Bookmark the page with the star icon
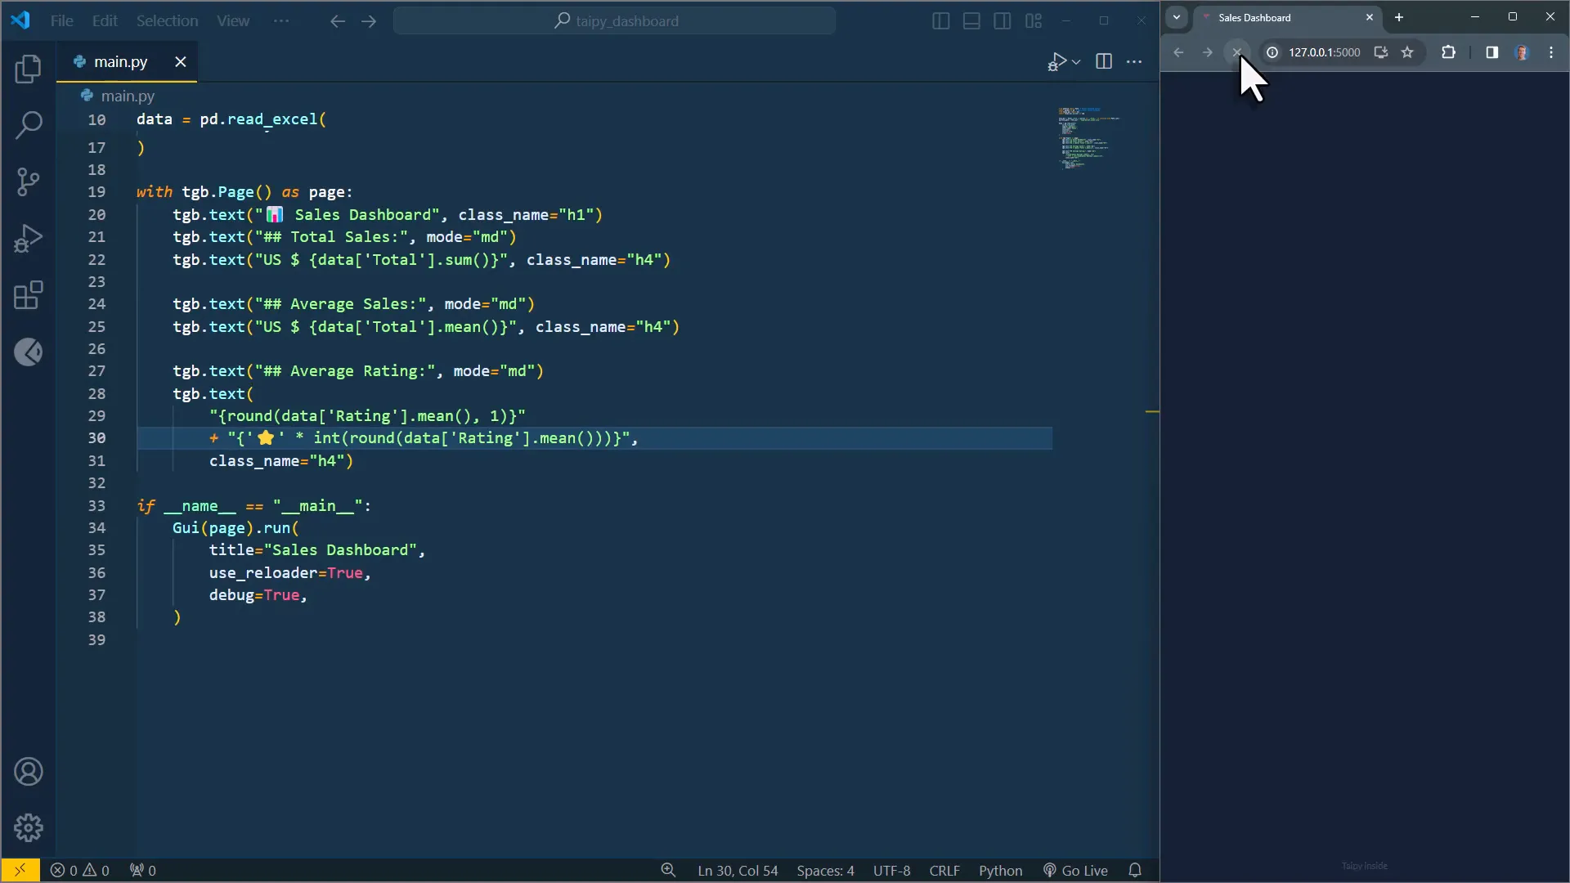The height and width of the screenshot is (883, 1570). 1409,52
